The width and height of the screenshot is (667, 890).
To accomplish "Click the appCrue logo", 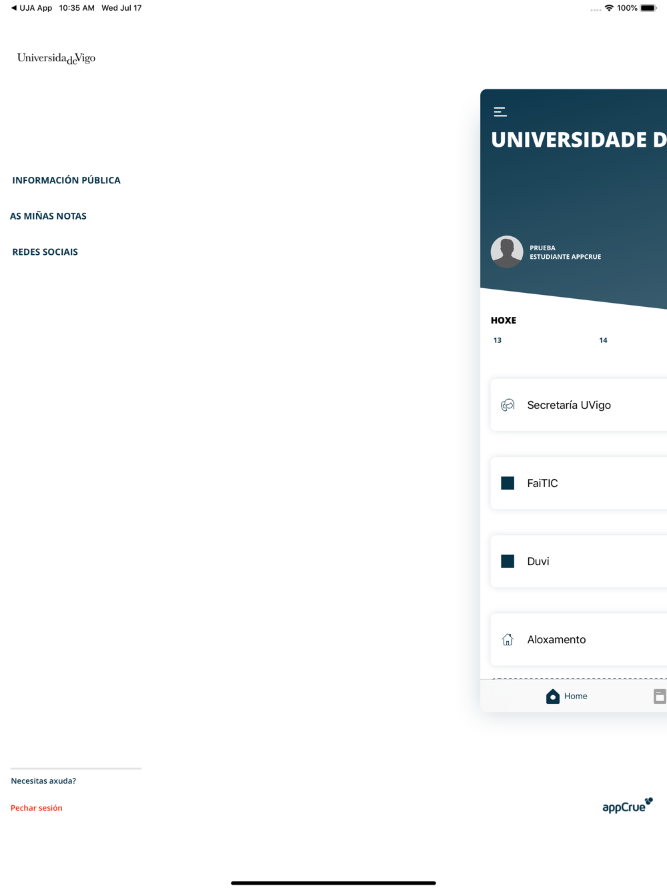I will tap(628, 805).
